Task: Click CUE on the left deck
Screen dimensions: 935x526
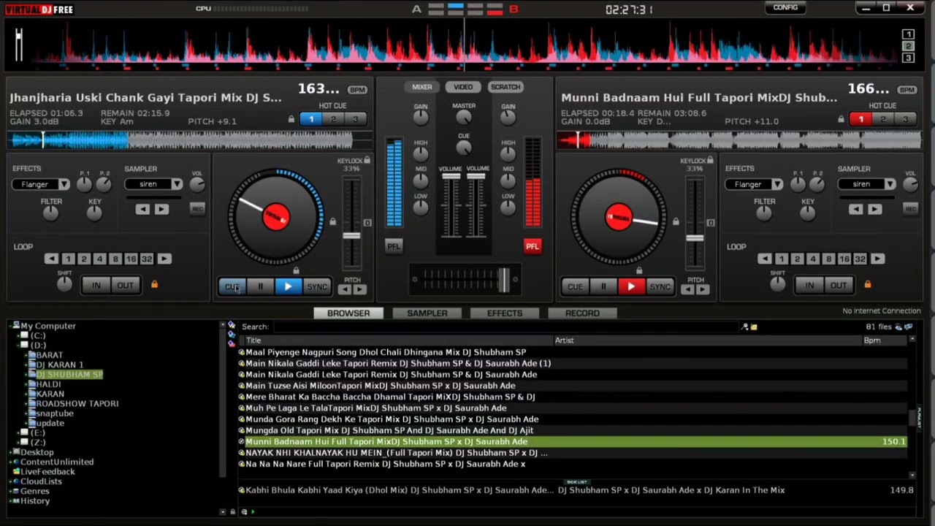Action: (232, 287)
